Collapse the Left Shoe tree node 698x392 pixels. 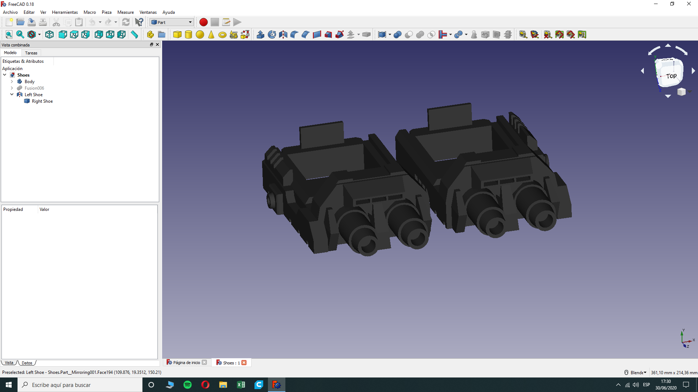pos(12,94)
